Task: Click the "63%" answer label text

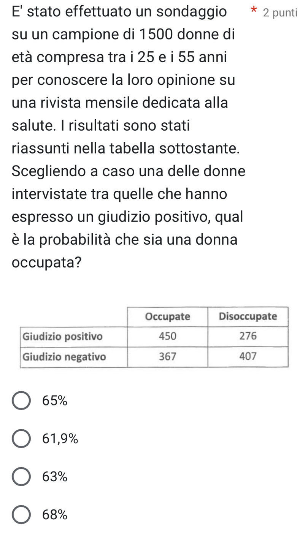Action: pos(55,476)
